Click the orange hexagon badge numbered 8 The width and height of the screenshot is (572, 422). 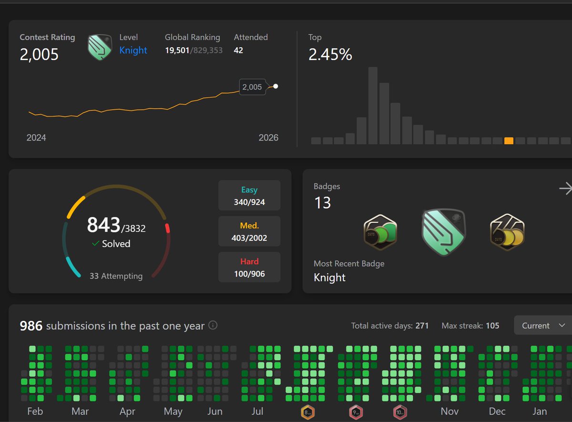[x=307, y=412]
